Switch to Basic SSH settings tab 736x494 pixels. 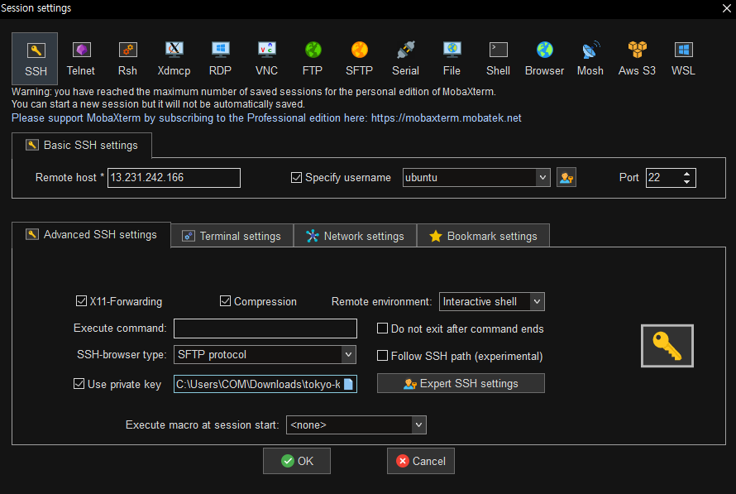[x=82, y=145]
